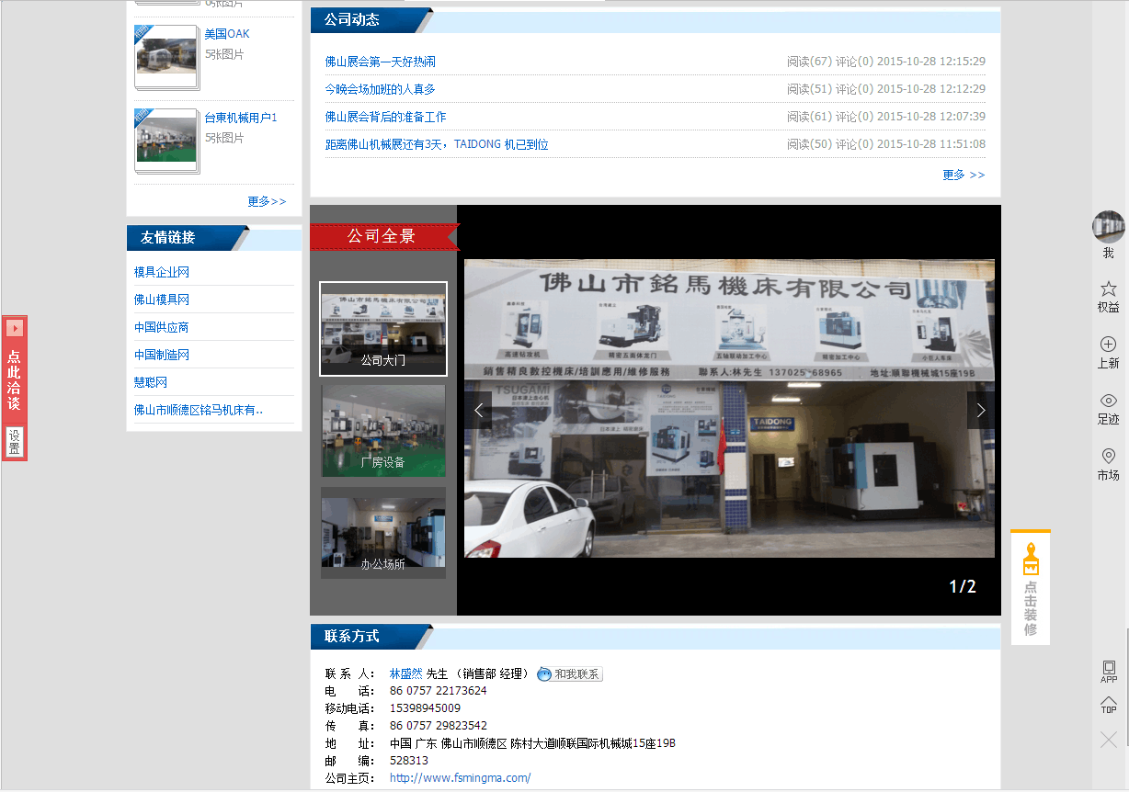This screenshot has width=1129, height=792.
Task: Select the 厂房设备 thumbnail
Action: (383, 431)
